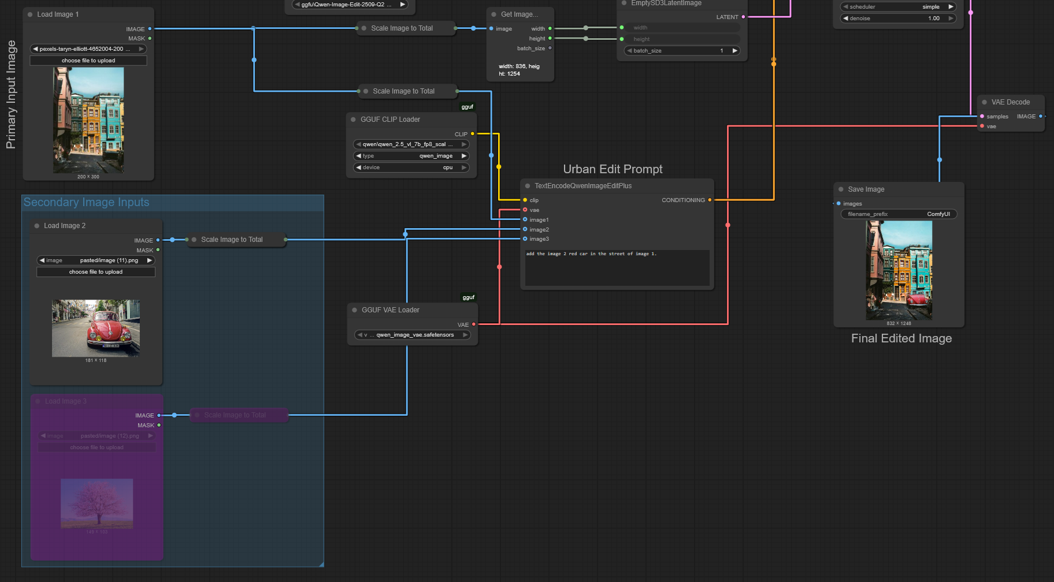The width and height of the screenshot is (1054, 582).
Task: Toggle collapse dot on the Save Image node
Action: (x=841, y=189)
